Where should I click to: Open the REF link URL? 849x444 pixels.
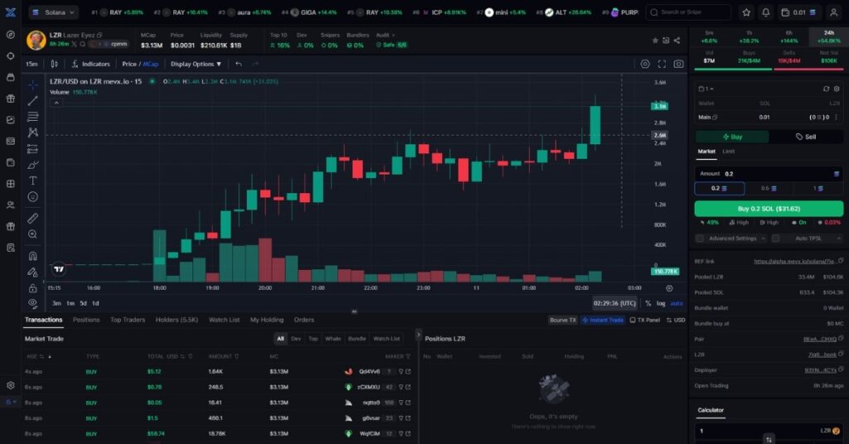(x=795, y=261)
